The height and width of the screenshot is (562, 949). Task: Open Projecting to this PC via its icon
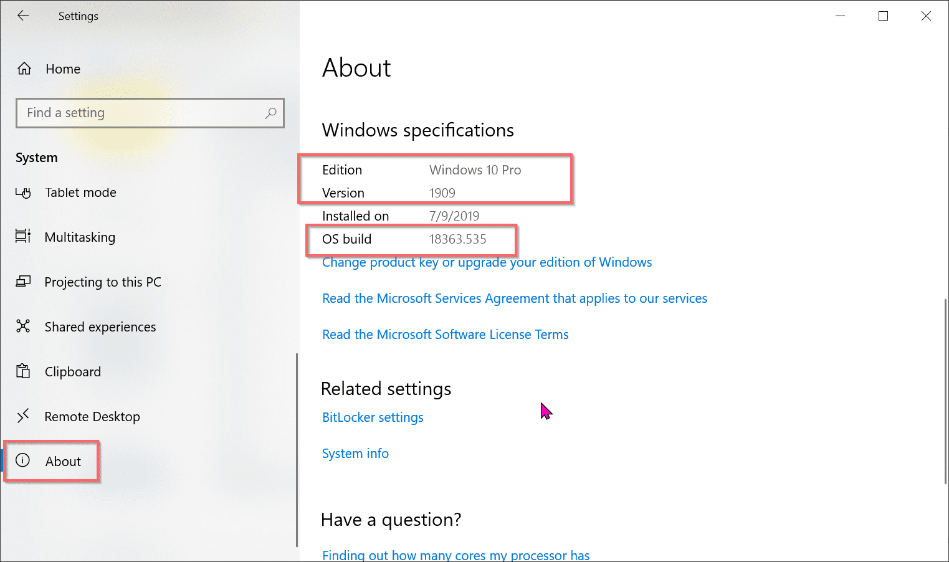[23, 282]
